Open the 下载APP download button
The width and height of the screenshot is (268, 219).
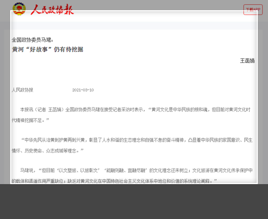tap(253, 10)
